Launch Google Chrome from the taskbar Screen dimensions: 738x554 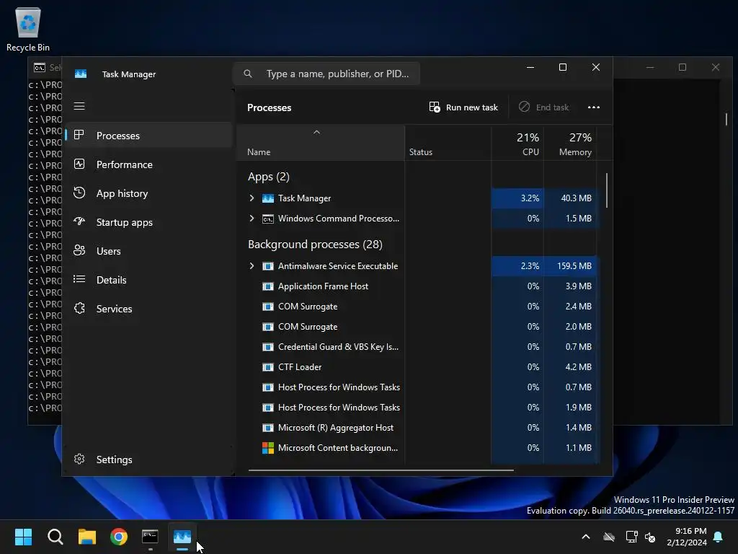click(119, 537)
